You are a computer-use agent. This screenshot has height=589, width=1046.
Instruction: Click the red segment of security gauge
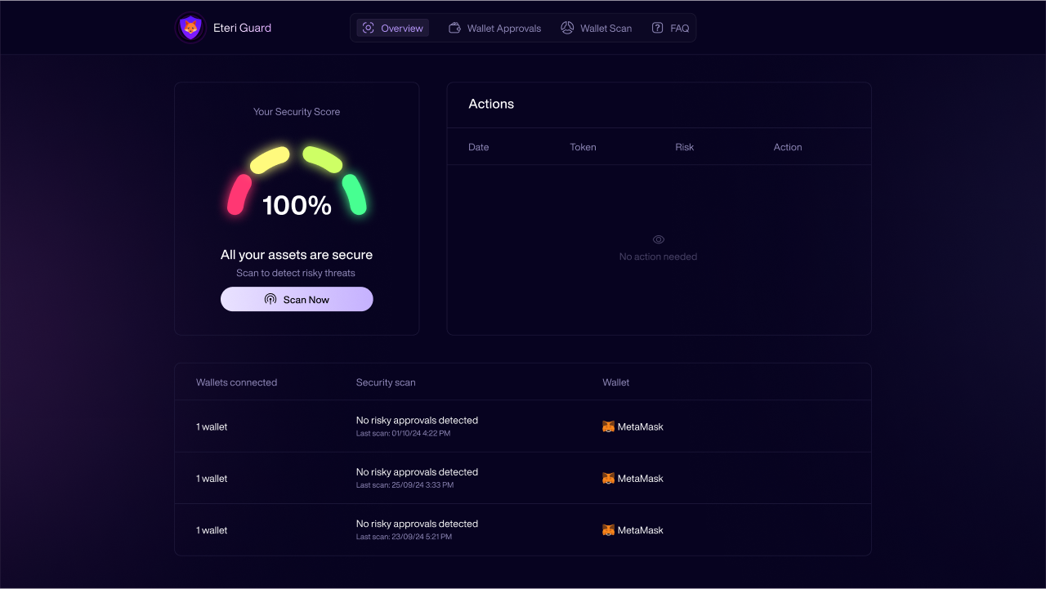click(x=239, y=194)
